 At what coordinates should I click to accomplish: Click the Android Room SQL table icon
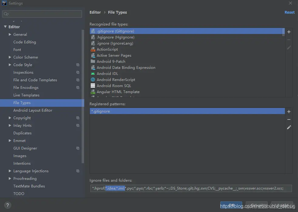pos(93,86)
